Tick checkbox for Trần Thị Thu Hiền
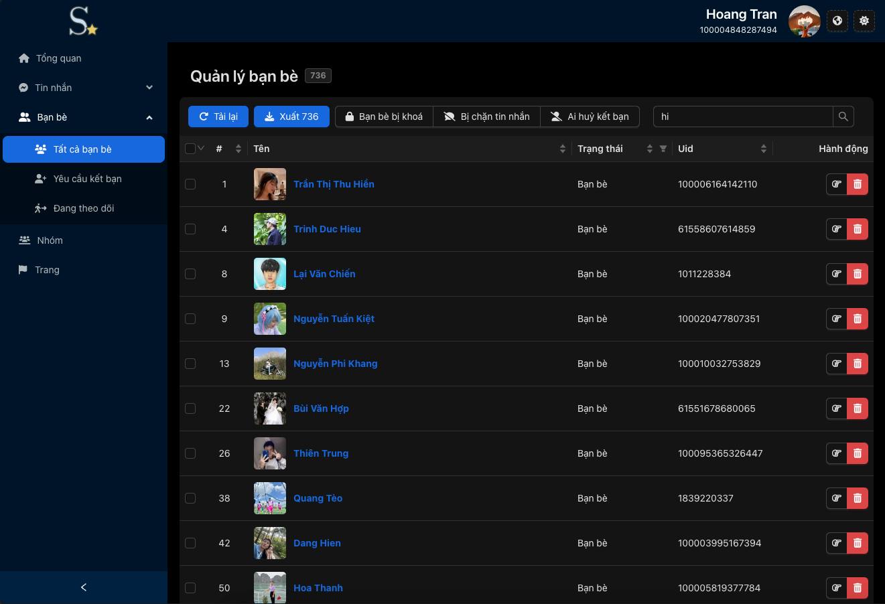This screenshot has height=604, width=885. tap(190, 184)
